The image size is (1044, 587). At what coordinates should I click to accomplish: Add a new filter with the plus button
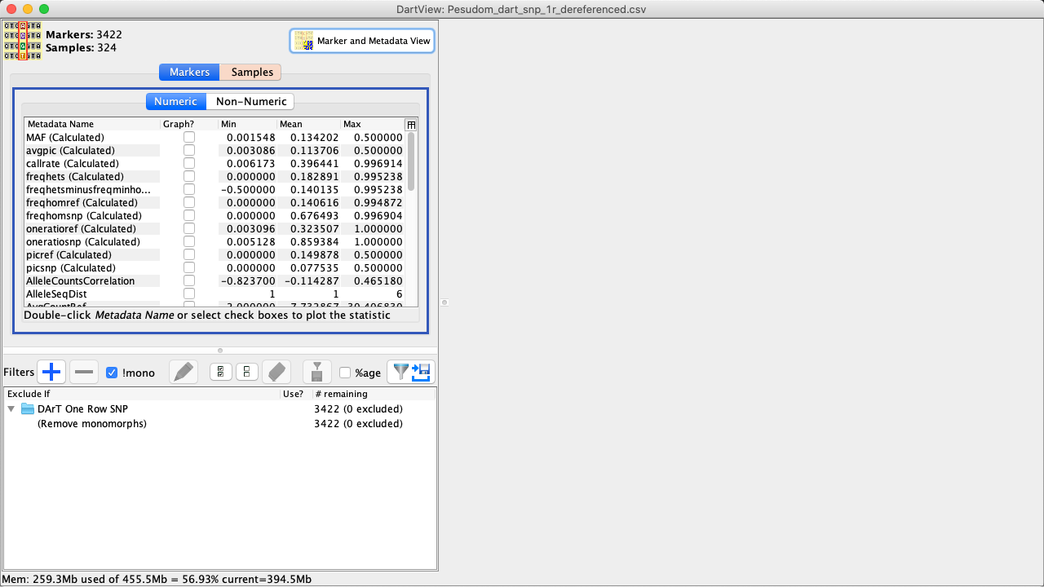51,373
